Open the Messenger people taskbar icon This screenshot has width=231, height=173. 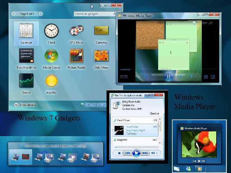pyautogui.click(x=189, y=169)
